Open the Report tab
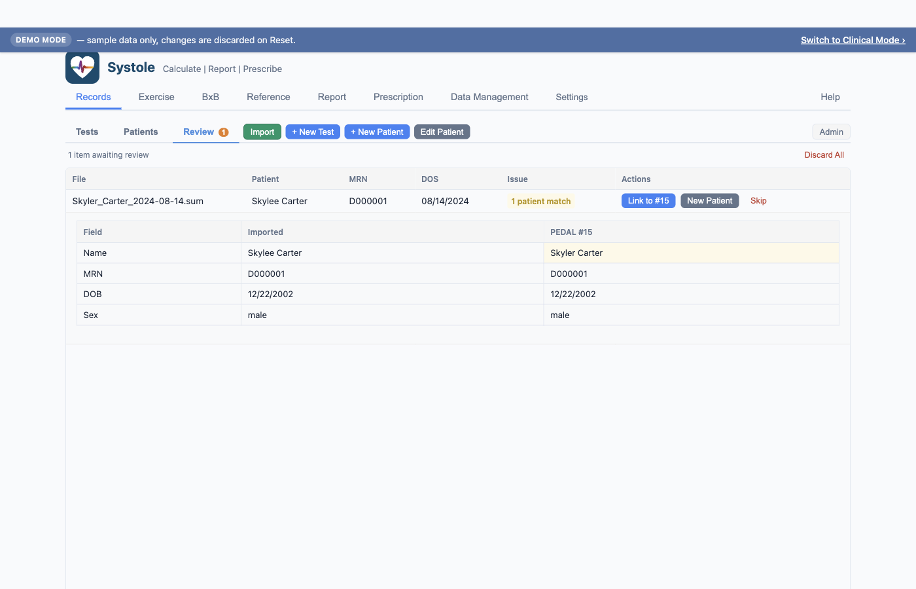This screenshot has width=916, height=589. pos(332,97)
